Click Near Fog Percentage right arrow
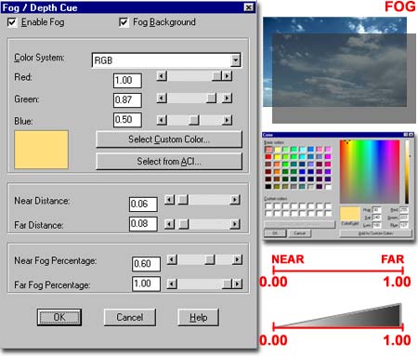The height and width of the screenshot is (356, 418). (238, 259)
